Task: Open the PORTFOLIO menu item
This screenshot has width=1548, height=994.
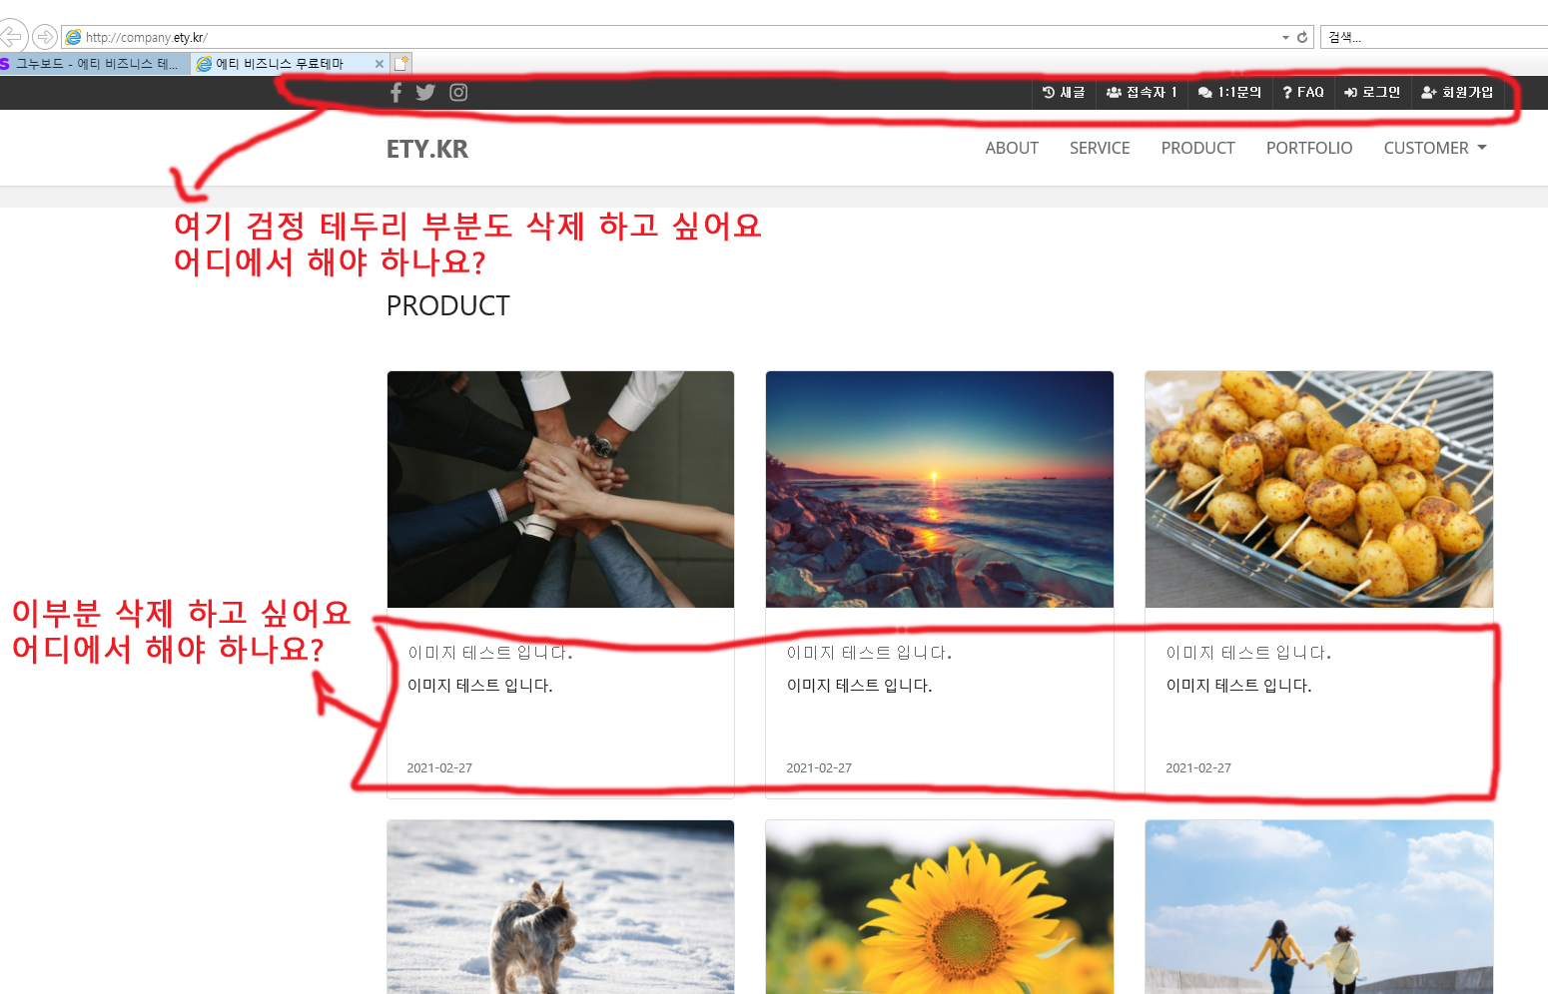Action: [x=1309, y=148]
